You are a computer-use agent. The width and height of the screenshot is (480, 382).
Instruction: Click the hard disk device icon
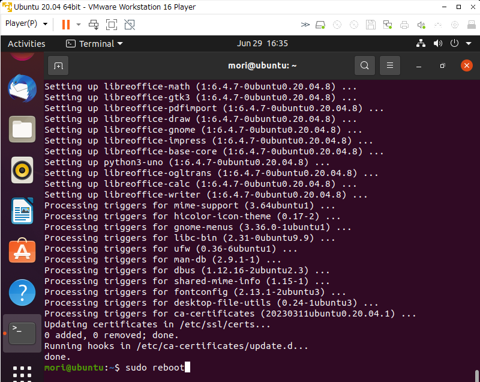pyautogui.click(x=320, y=25)
